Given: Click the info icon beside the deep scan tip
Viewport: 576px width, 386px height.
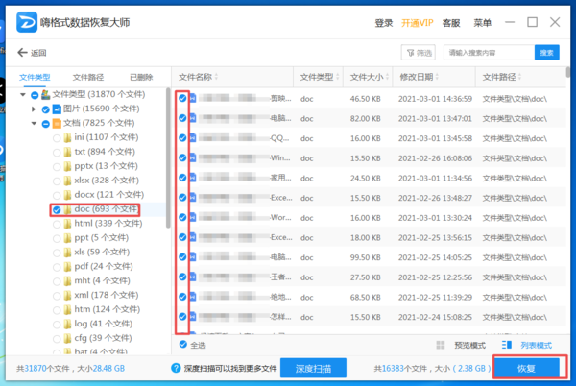Looking at the screenshot, I should coord(176,368).
